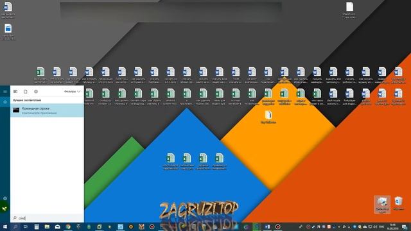
Task: Select the video file icon on desktop
Action: (x=8, y=31)
